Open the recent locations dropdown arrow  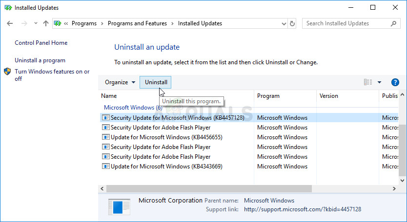(36, 23)
